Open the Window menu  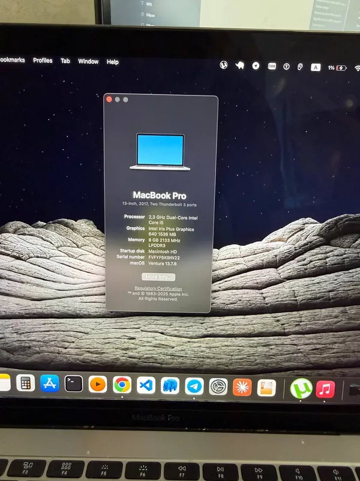coord(88,61)
